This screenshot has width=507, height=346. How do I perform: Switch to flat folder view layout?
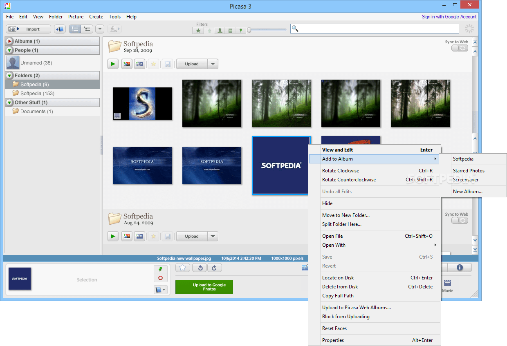tap(75, 29)
